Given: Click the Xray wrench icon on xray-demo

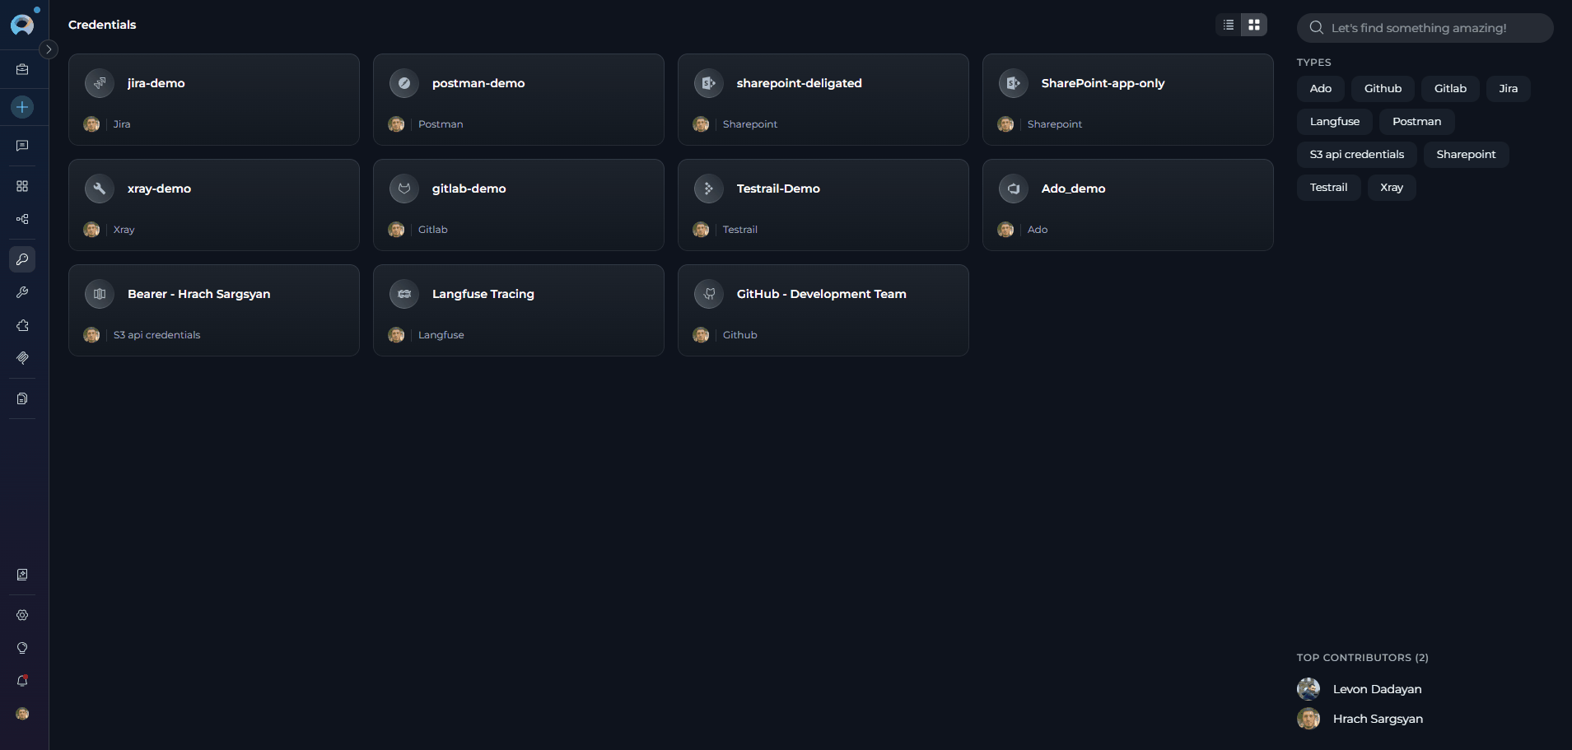Looking at the screenshot, I should (100, 189).
